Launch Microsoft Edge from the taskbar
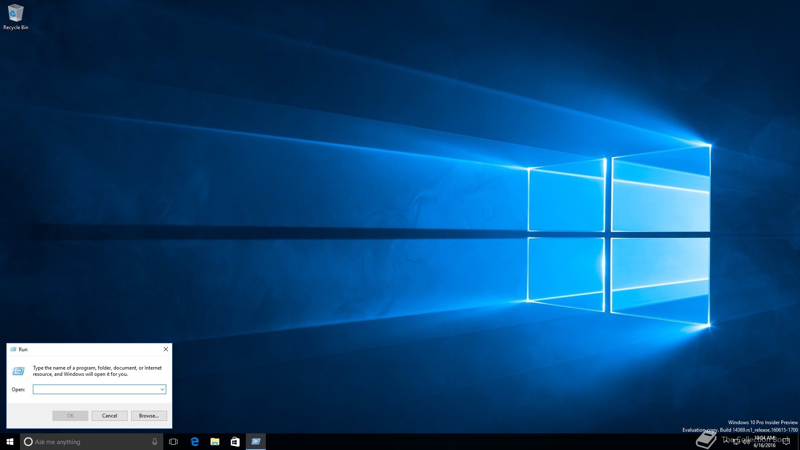 [x=195, y=442]
